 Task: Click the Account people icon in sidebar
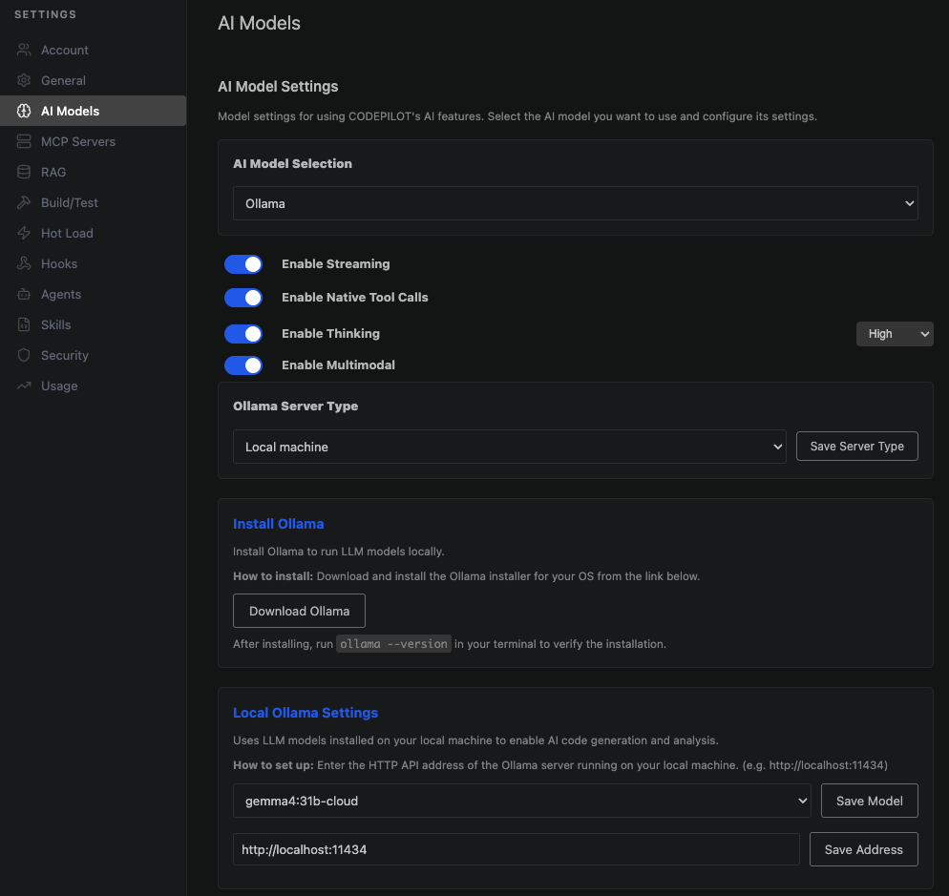(24, 50)
